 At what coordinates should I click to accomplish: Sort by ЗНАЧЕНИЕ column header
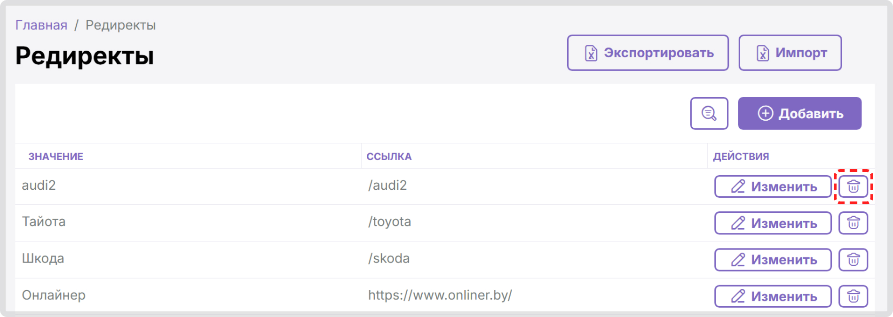(x=55, y=156)
